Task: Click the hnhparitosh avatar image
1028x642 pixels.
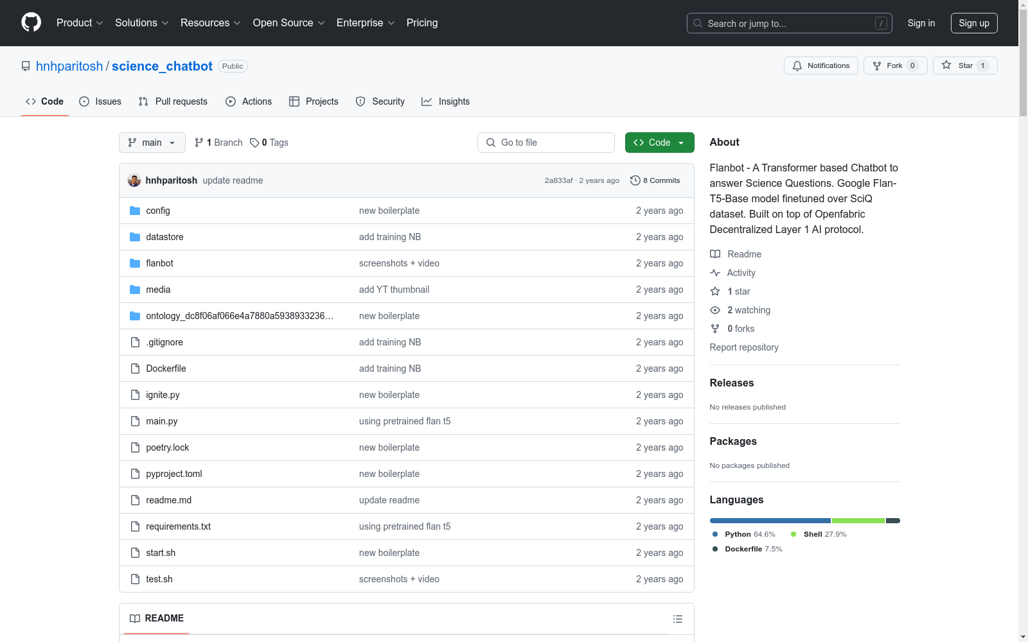Action: 134,180
